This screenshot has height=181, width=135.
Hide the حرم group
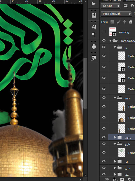[x=104, y=98]
